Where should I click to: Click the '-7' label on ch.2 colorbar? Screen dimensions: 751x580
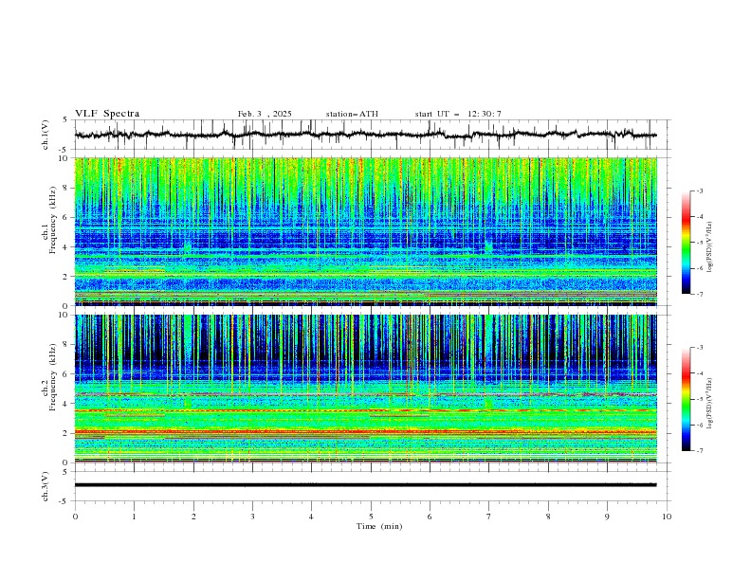pyautogui.click(x=700, y=451)
